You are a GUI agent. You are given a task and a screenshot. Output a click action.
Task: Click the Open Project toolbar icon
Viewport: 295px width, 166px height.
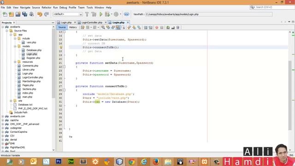coord(18,14)
